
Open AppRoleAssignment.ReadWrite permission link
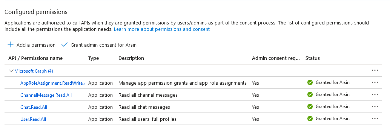pos(52,83)
